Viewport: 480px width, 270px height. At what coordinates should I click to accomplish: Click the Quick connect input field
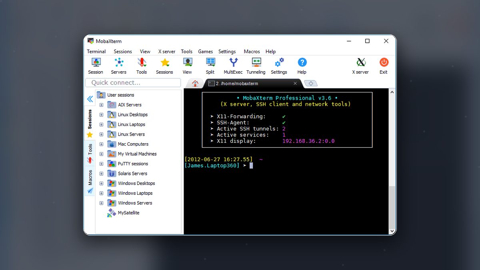pos(133,83)
